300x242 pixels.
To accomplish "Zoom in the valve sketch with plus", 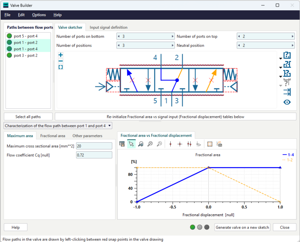I will (61, 55).
